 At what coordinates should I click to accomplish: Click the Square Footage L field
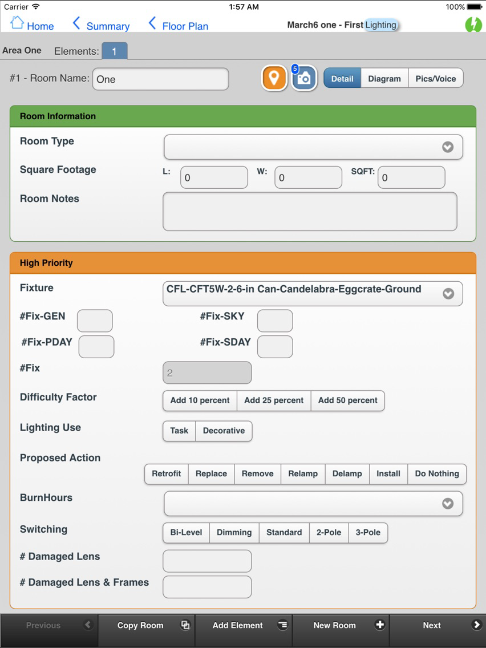pyautogui.click(x=214, y=177)
